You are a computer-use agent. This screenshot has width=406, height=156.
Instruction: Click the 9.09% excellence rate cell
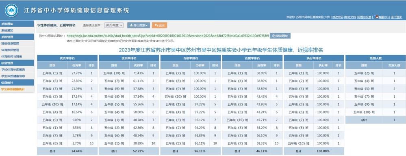(x=77, y=120)
